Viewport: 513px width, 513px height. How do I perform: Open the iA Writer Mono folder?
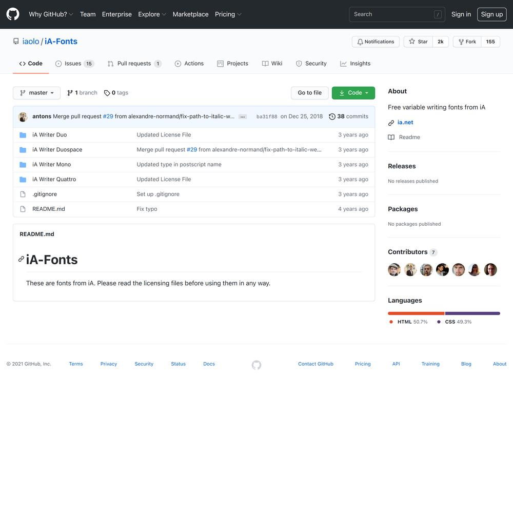(51, 164)
